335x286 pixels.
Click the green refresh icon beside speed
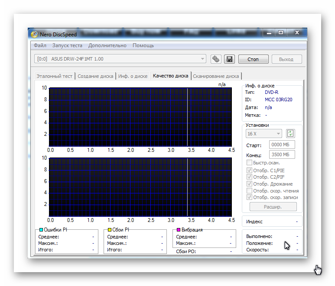click(x=290, y=134)
